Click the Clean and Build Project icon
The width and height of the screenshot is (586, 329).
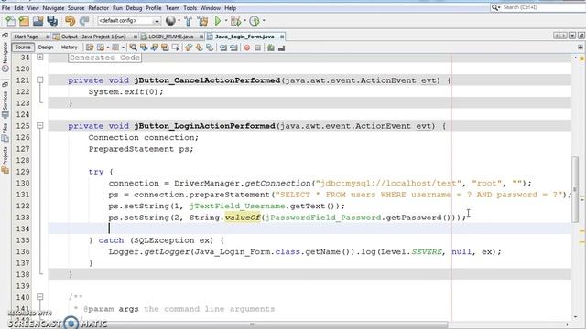(x=203, y=21)
